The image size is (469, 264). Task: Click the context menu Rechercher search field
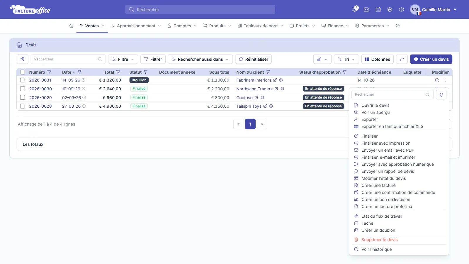pyautogui.click(x=392, y=94)
